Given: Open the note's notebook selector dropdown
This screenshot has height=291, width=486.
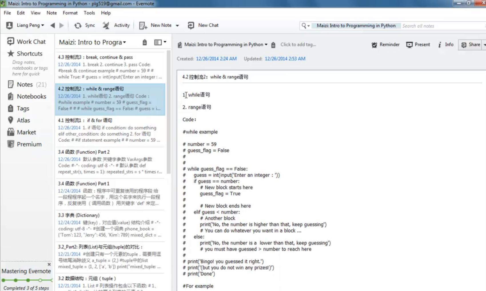Looking at the screenshot, I should [266, 45].
